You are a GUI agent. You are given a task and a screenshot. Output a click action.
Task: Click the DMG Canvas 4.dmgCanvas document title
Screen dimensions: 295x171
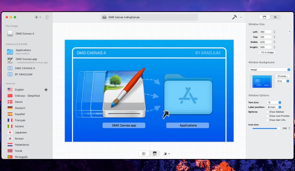pos(124,17)
